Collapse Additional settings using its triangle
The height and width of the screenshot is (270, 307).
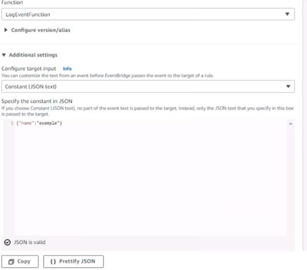pos(4,55)
